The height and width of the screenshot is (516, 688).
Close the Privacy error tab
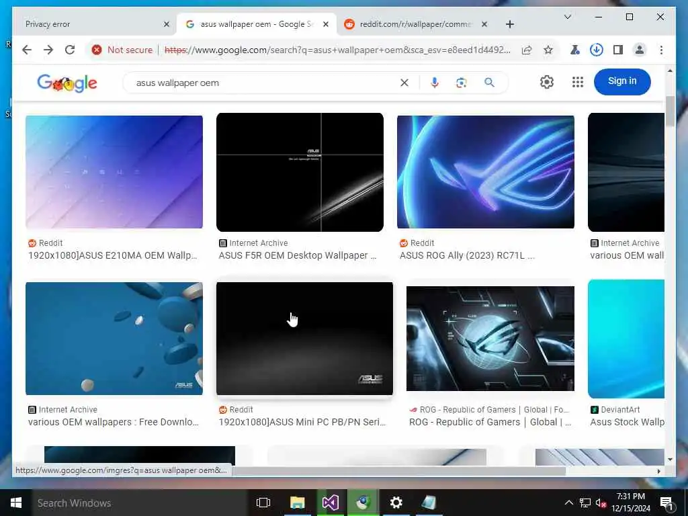167,25
